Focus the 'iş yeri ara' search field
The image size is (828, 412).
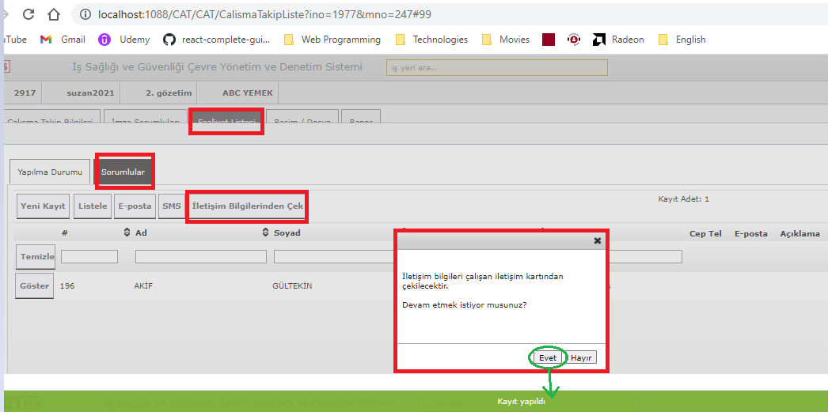click(x=496, y=68)
